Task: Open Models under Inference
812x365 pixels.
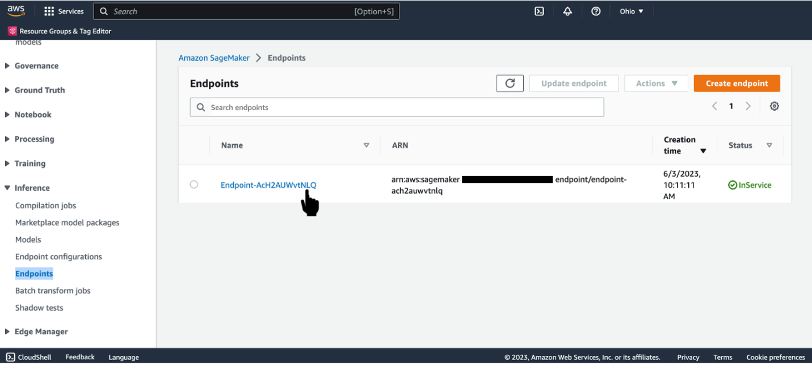Action: pos(28,240)
